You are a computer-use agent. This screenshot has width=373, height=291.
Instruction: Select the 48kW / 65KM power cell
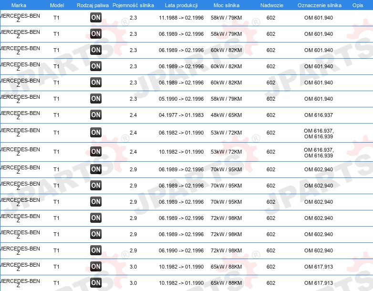pyautogui.click(x=226, y=115)
